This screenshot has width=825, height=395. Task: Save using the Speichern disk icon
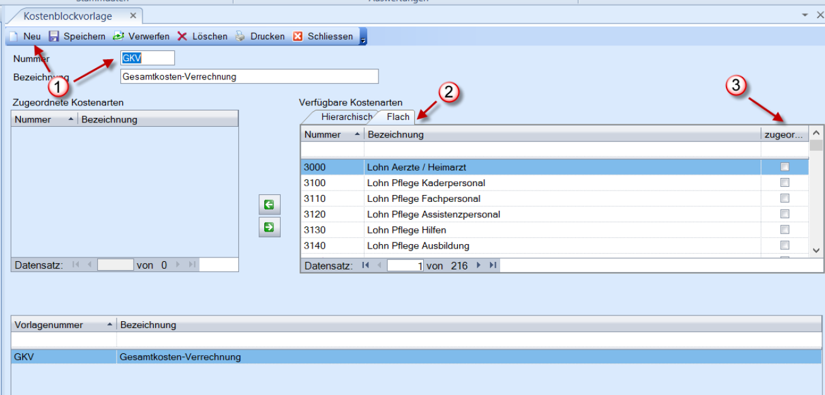click(x=54, y=37)
